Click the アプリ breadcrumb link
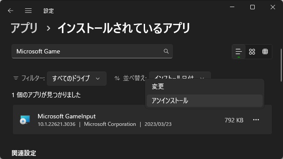Screen dimensions: 283x159 (x=24, y=28)
